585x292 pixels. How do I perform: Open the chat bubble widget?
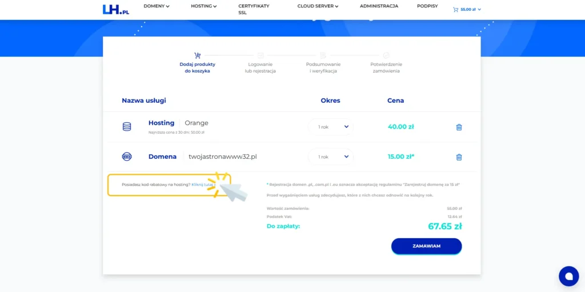click(568, 276)
